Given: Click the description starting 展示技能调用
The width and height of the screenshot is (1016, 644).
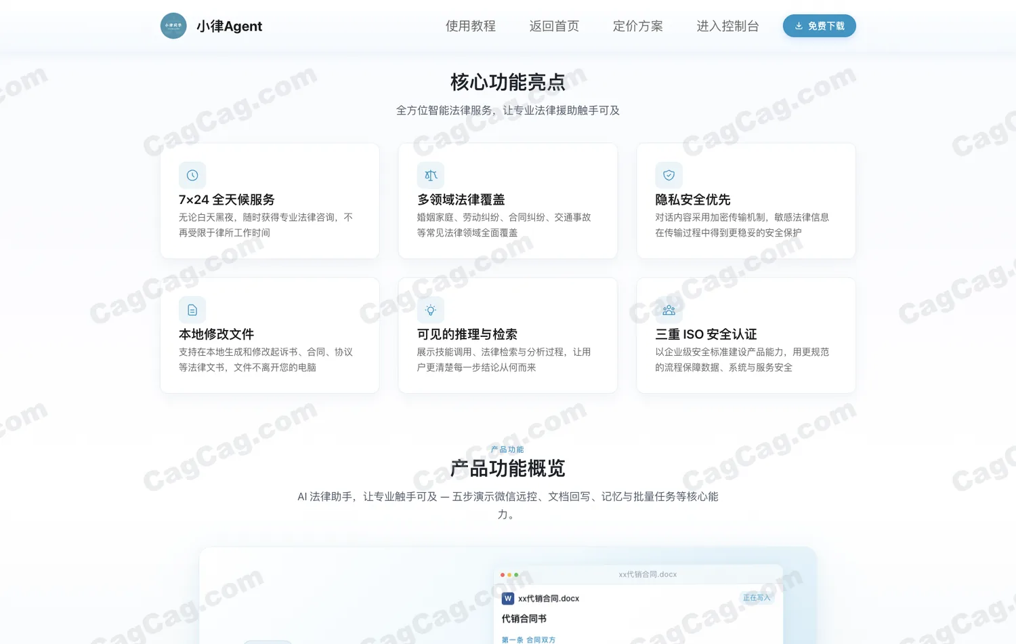Looking at the screenshot, I should pyautogui.click(x=505, y=360).
